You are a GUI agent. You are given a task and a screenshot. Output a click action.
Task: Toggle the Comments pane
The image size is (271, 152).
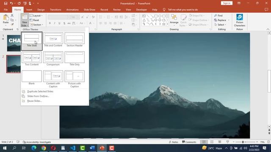(x=189, y=142)
